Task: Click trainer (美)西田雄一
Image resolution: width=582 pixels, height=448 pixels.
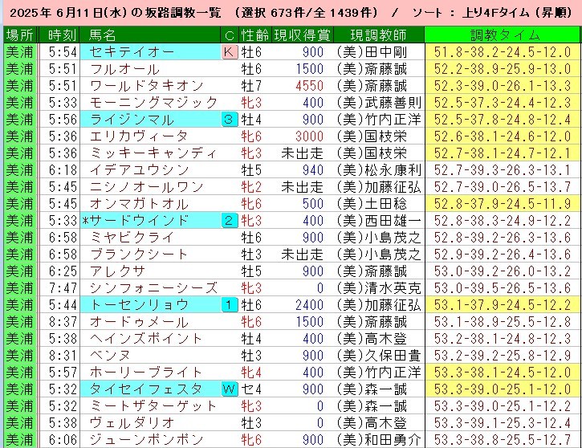Action: click(x=379, y=221)
